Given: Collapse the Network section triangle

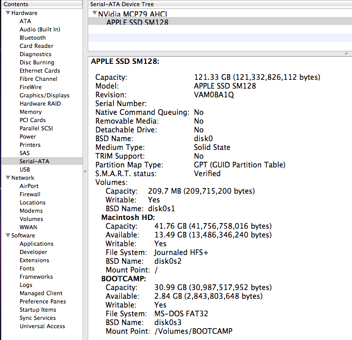Looking at the screenshot, I should (8, 178).
